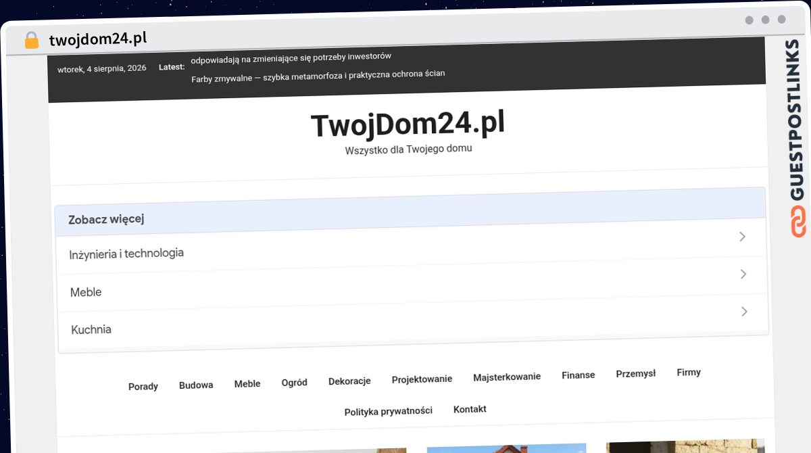Image resolution: width=811 pixels, height=453 pixels.
Task: Go to the Budowa menu item
Action: coord(196,385)
